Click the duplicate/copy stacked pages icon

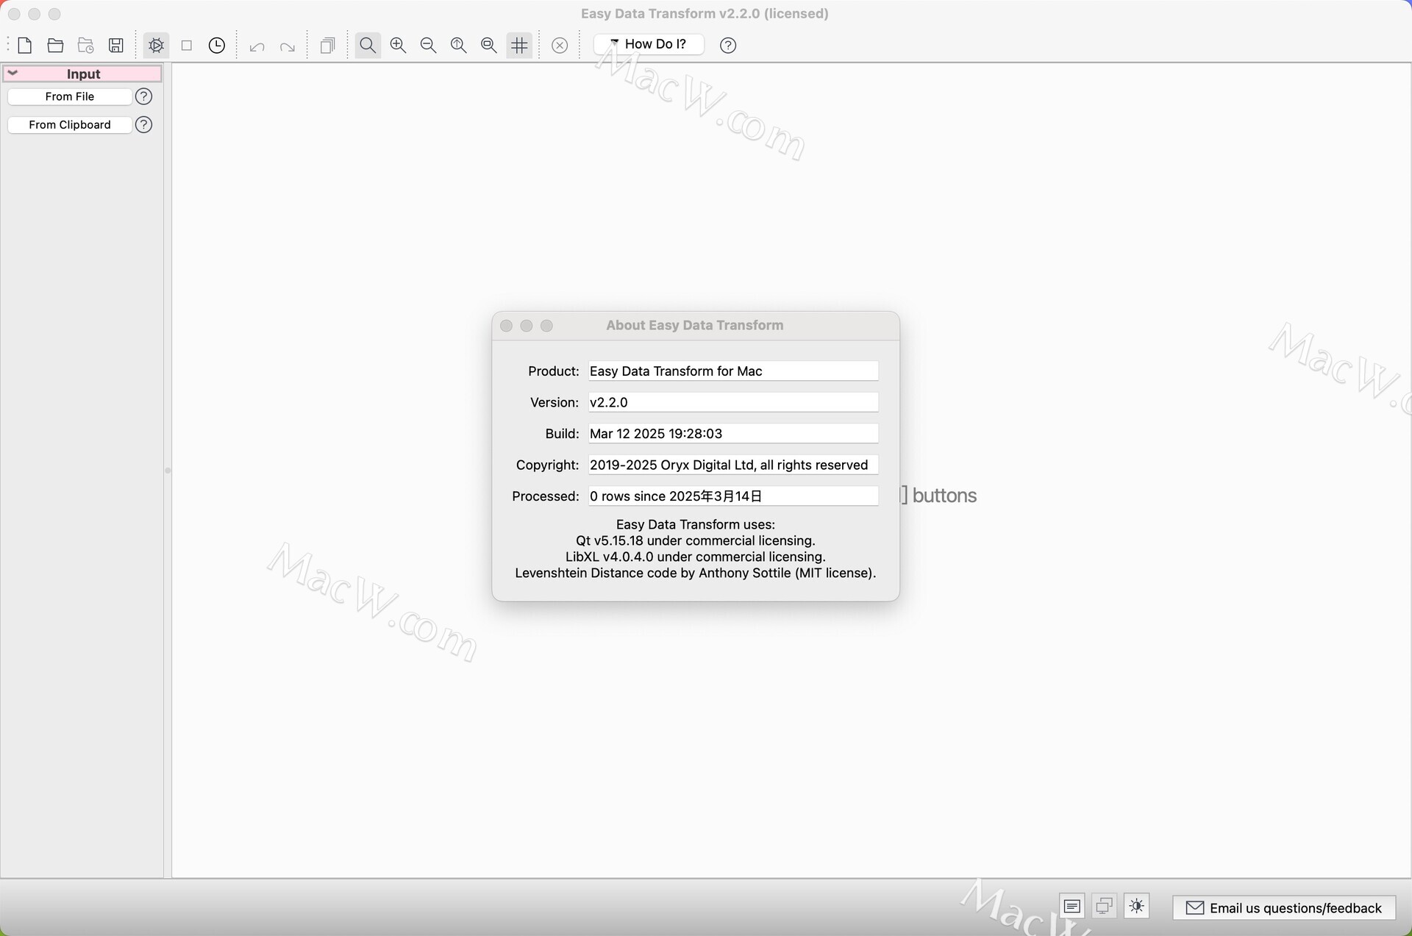[x=328, y=46]
